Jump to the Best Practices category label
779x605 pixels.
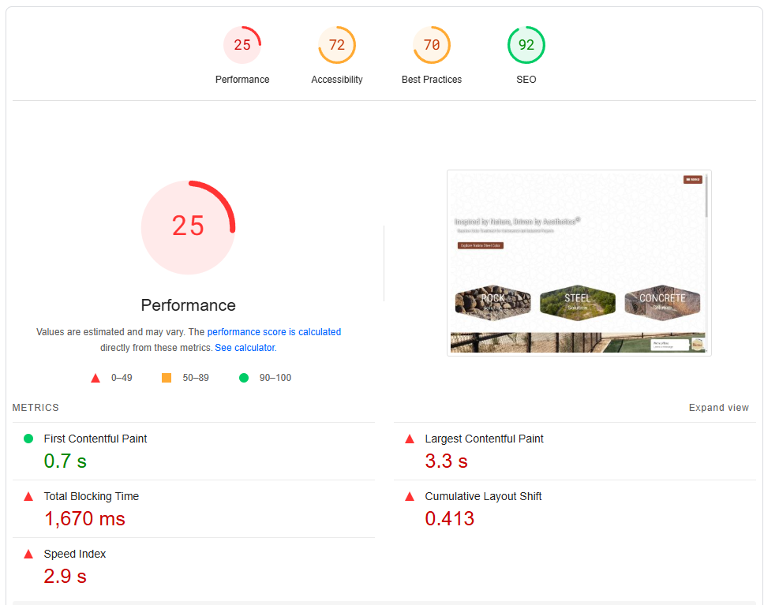coord(432,80)
